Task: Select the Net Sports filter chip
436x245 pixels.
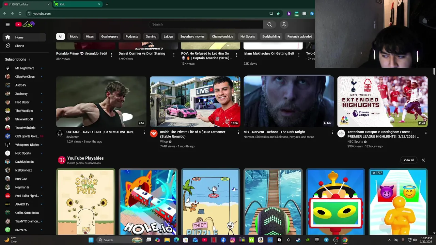Action: tap(248, 36)
